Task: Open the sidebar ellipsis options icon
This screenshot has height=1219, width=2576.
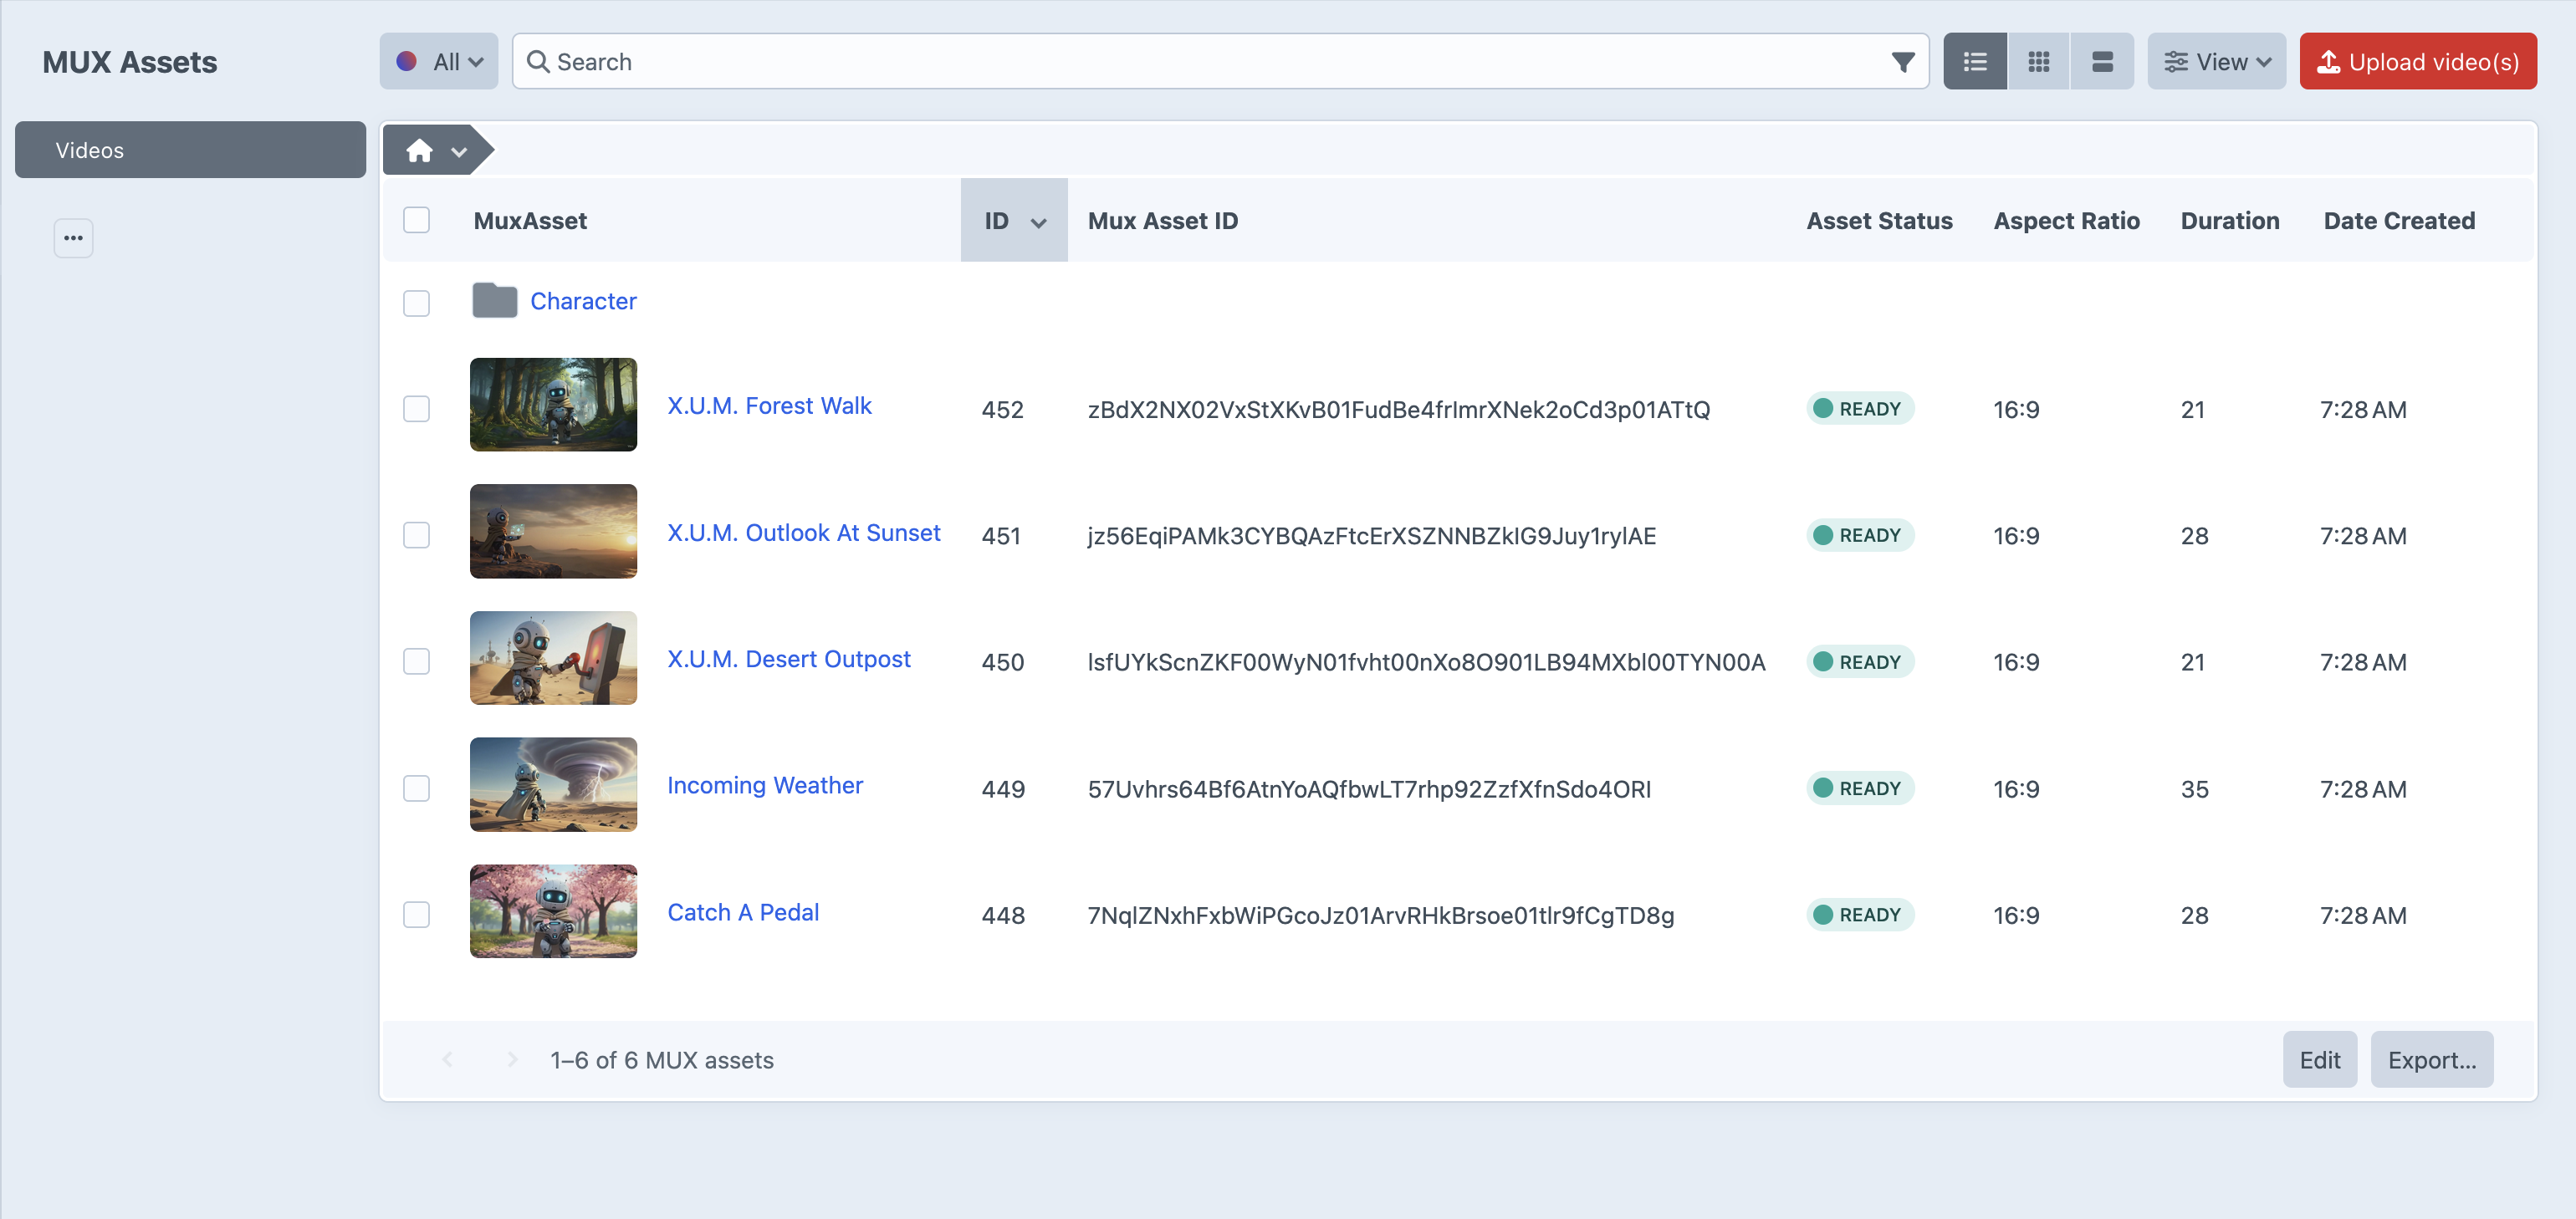Action: [73, 238]
